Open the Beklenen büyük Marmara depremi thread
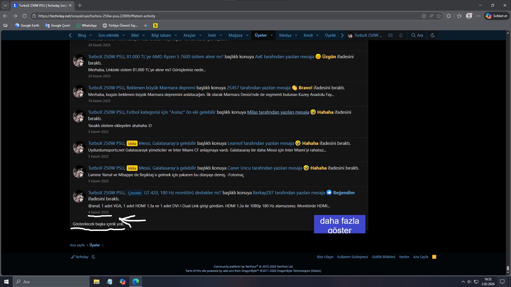The height and width of the screenshot is (287, 511). click(161, 88)
